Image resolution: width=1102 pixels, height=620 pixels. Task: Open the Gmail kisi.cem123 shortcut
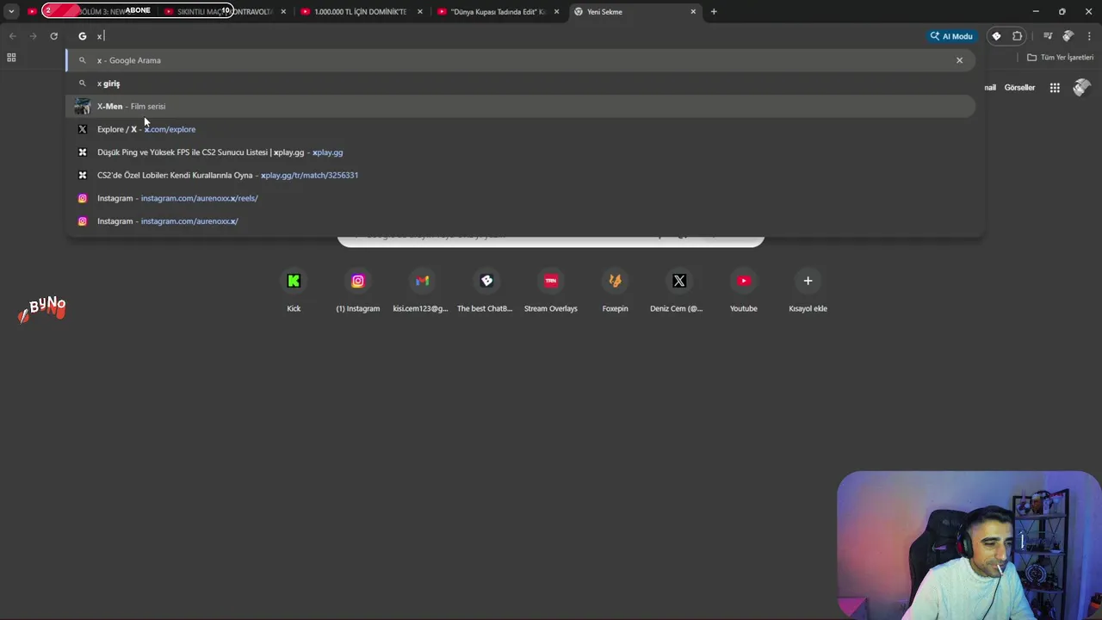click(x=422, y=291)
